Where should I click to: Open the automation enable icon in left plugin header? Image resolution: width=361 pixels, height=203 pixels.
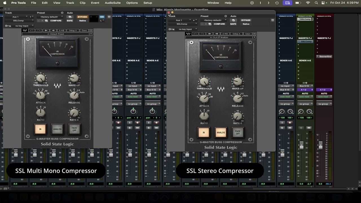tap(70, 17)
